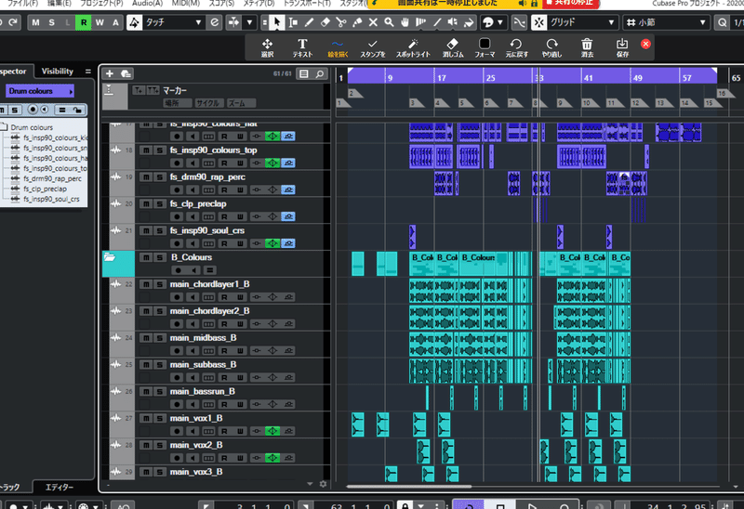Activate the annotation Spotlight tool
The image size is (744, 509).
click(413, 48)
